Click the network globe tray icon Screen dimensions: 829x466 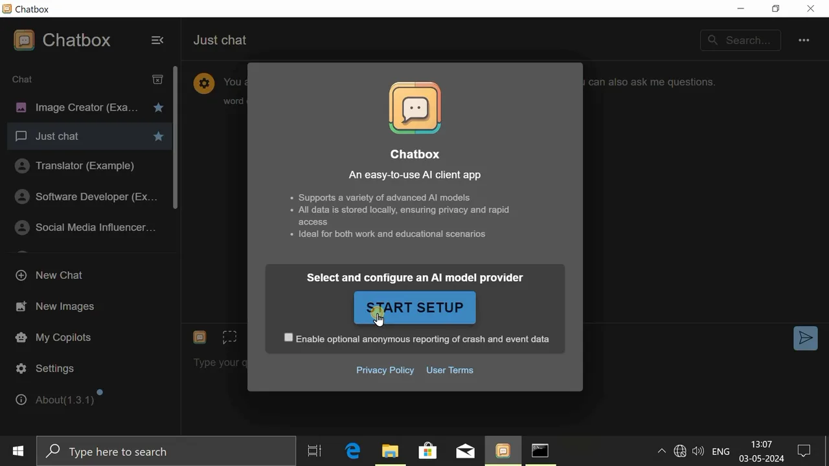pos(680,451)
